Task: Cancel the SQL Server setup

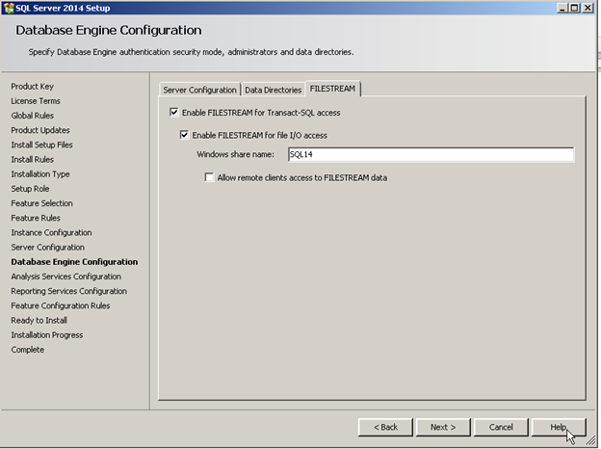Action: click(501, 427)
